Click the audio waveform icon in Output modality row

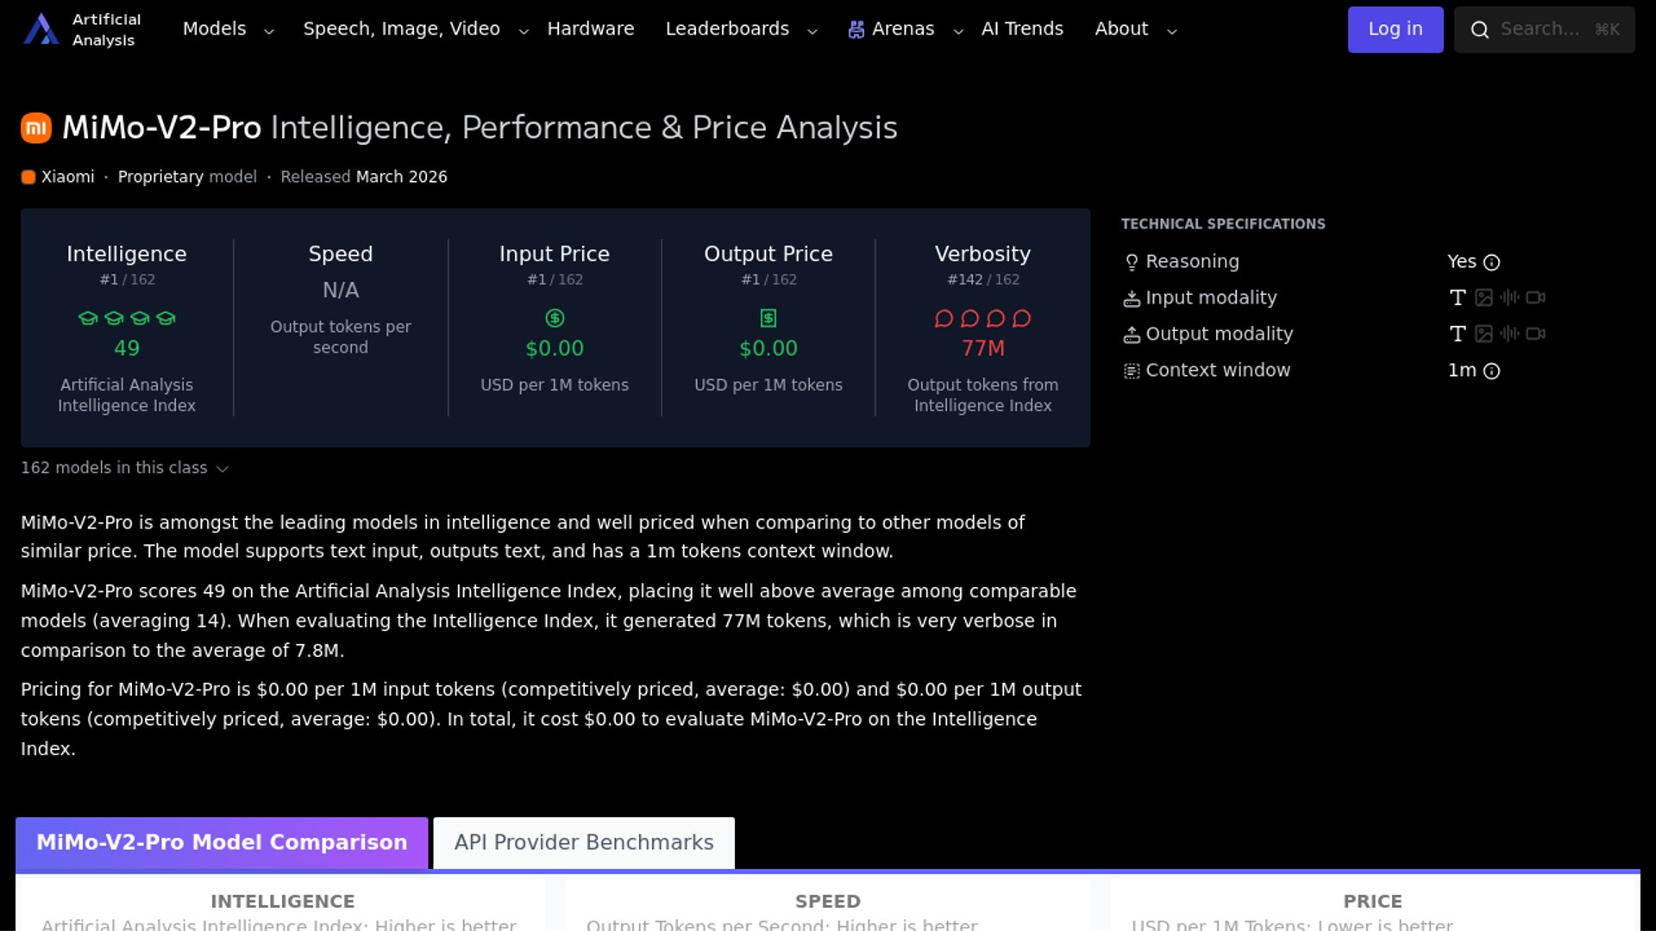tap(1509, 334)
